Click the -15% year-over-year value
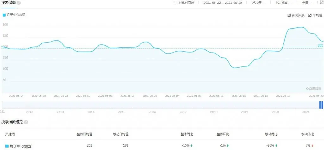The width and height of the screenshot is (324, 150). [185, 145]
